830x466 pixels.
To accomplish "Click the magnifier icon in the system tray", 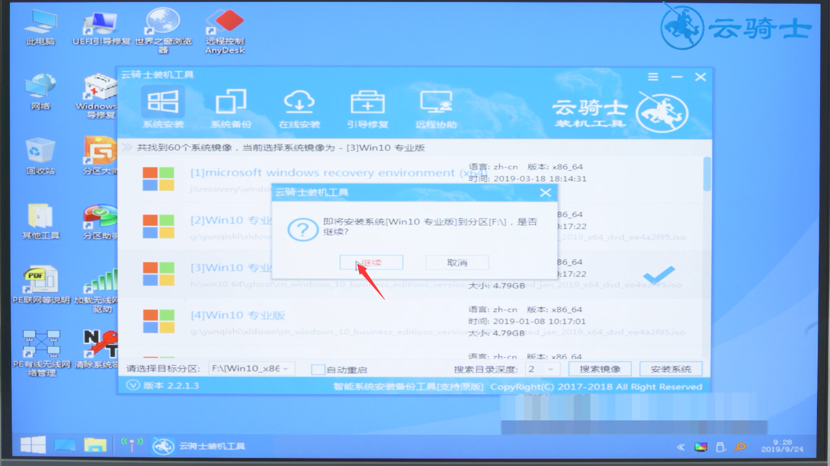I will [x=740, y=447].
